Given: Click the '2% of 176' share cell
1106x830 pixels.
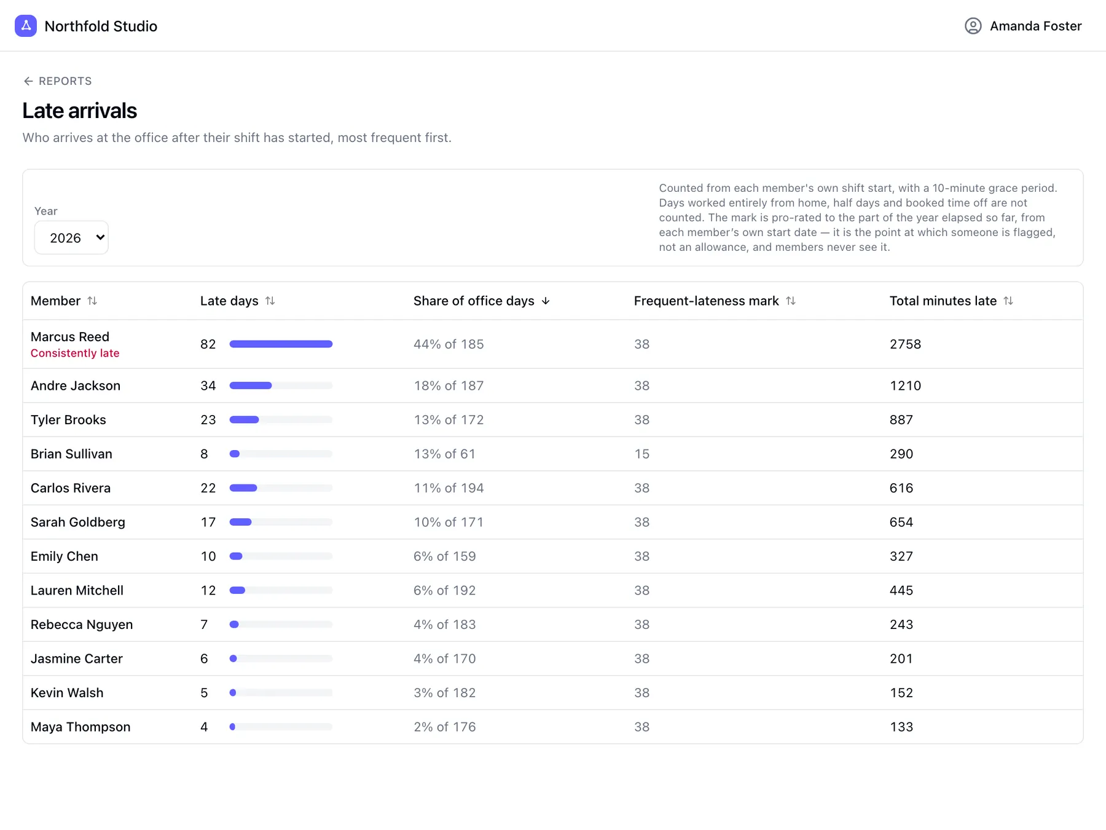Looking at the screenshot, I should pyautogui.click(x=445, y=727).
